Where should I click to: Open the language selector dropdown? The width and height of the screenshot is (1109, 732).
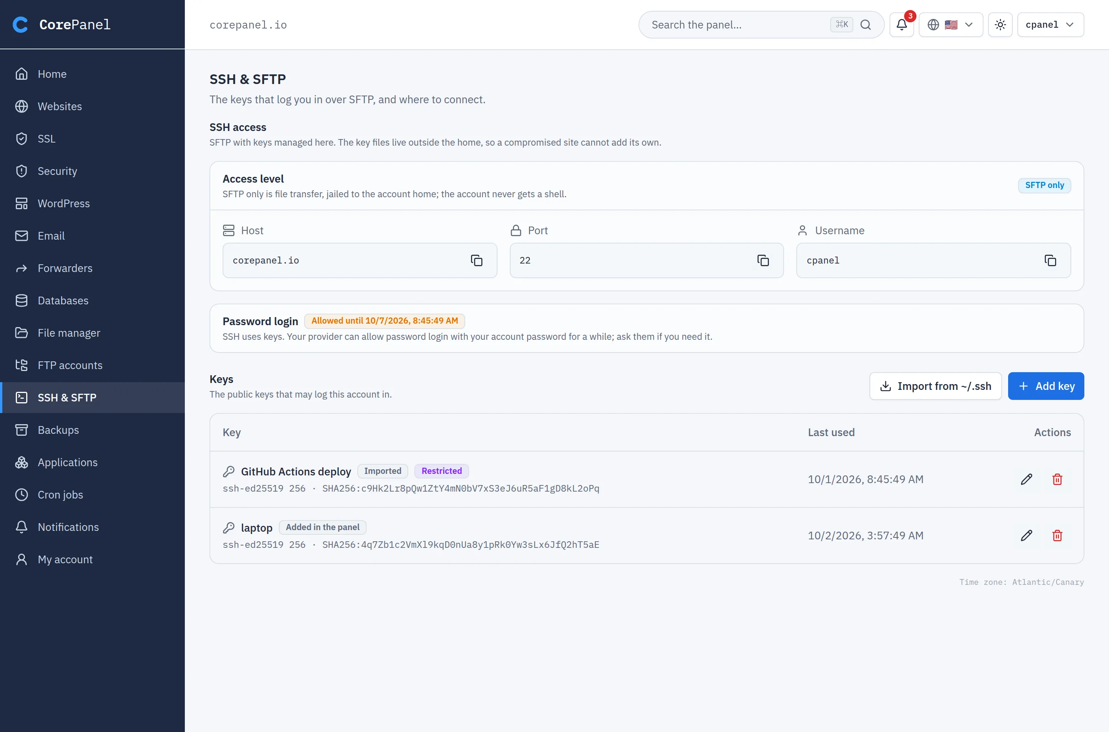click(950, 25)
